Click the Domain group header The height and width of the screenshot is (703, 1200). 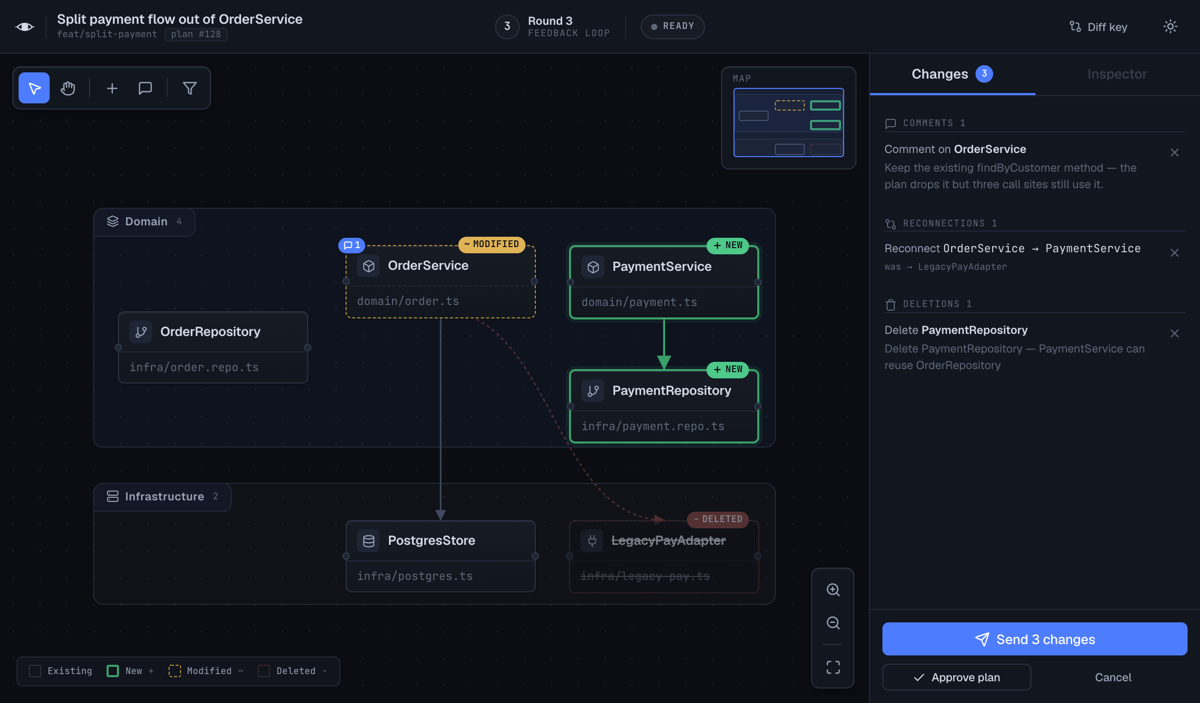click(144, 222)
